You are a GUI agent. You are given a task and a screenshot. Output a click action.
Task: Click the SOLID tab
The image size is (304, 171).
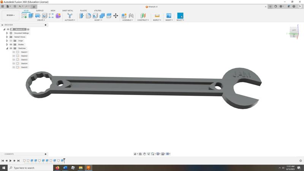coord(26,11)
